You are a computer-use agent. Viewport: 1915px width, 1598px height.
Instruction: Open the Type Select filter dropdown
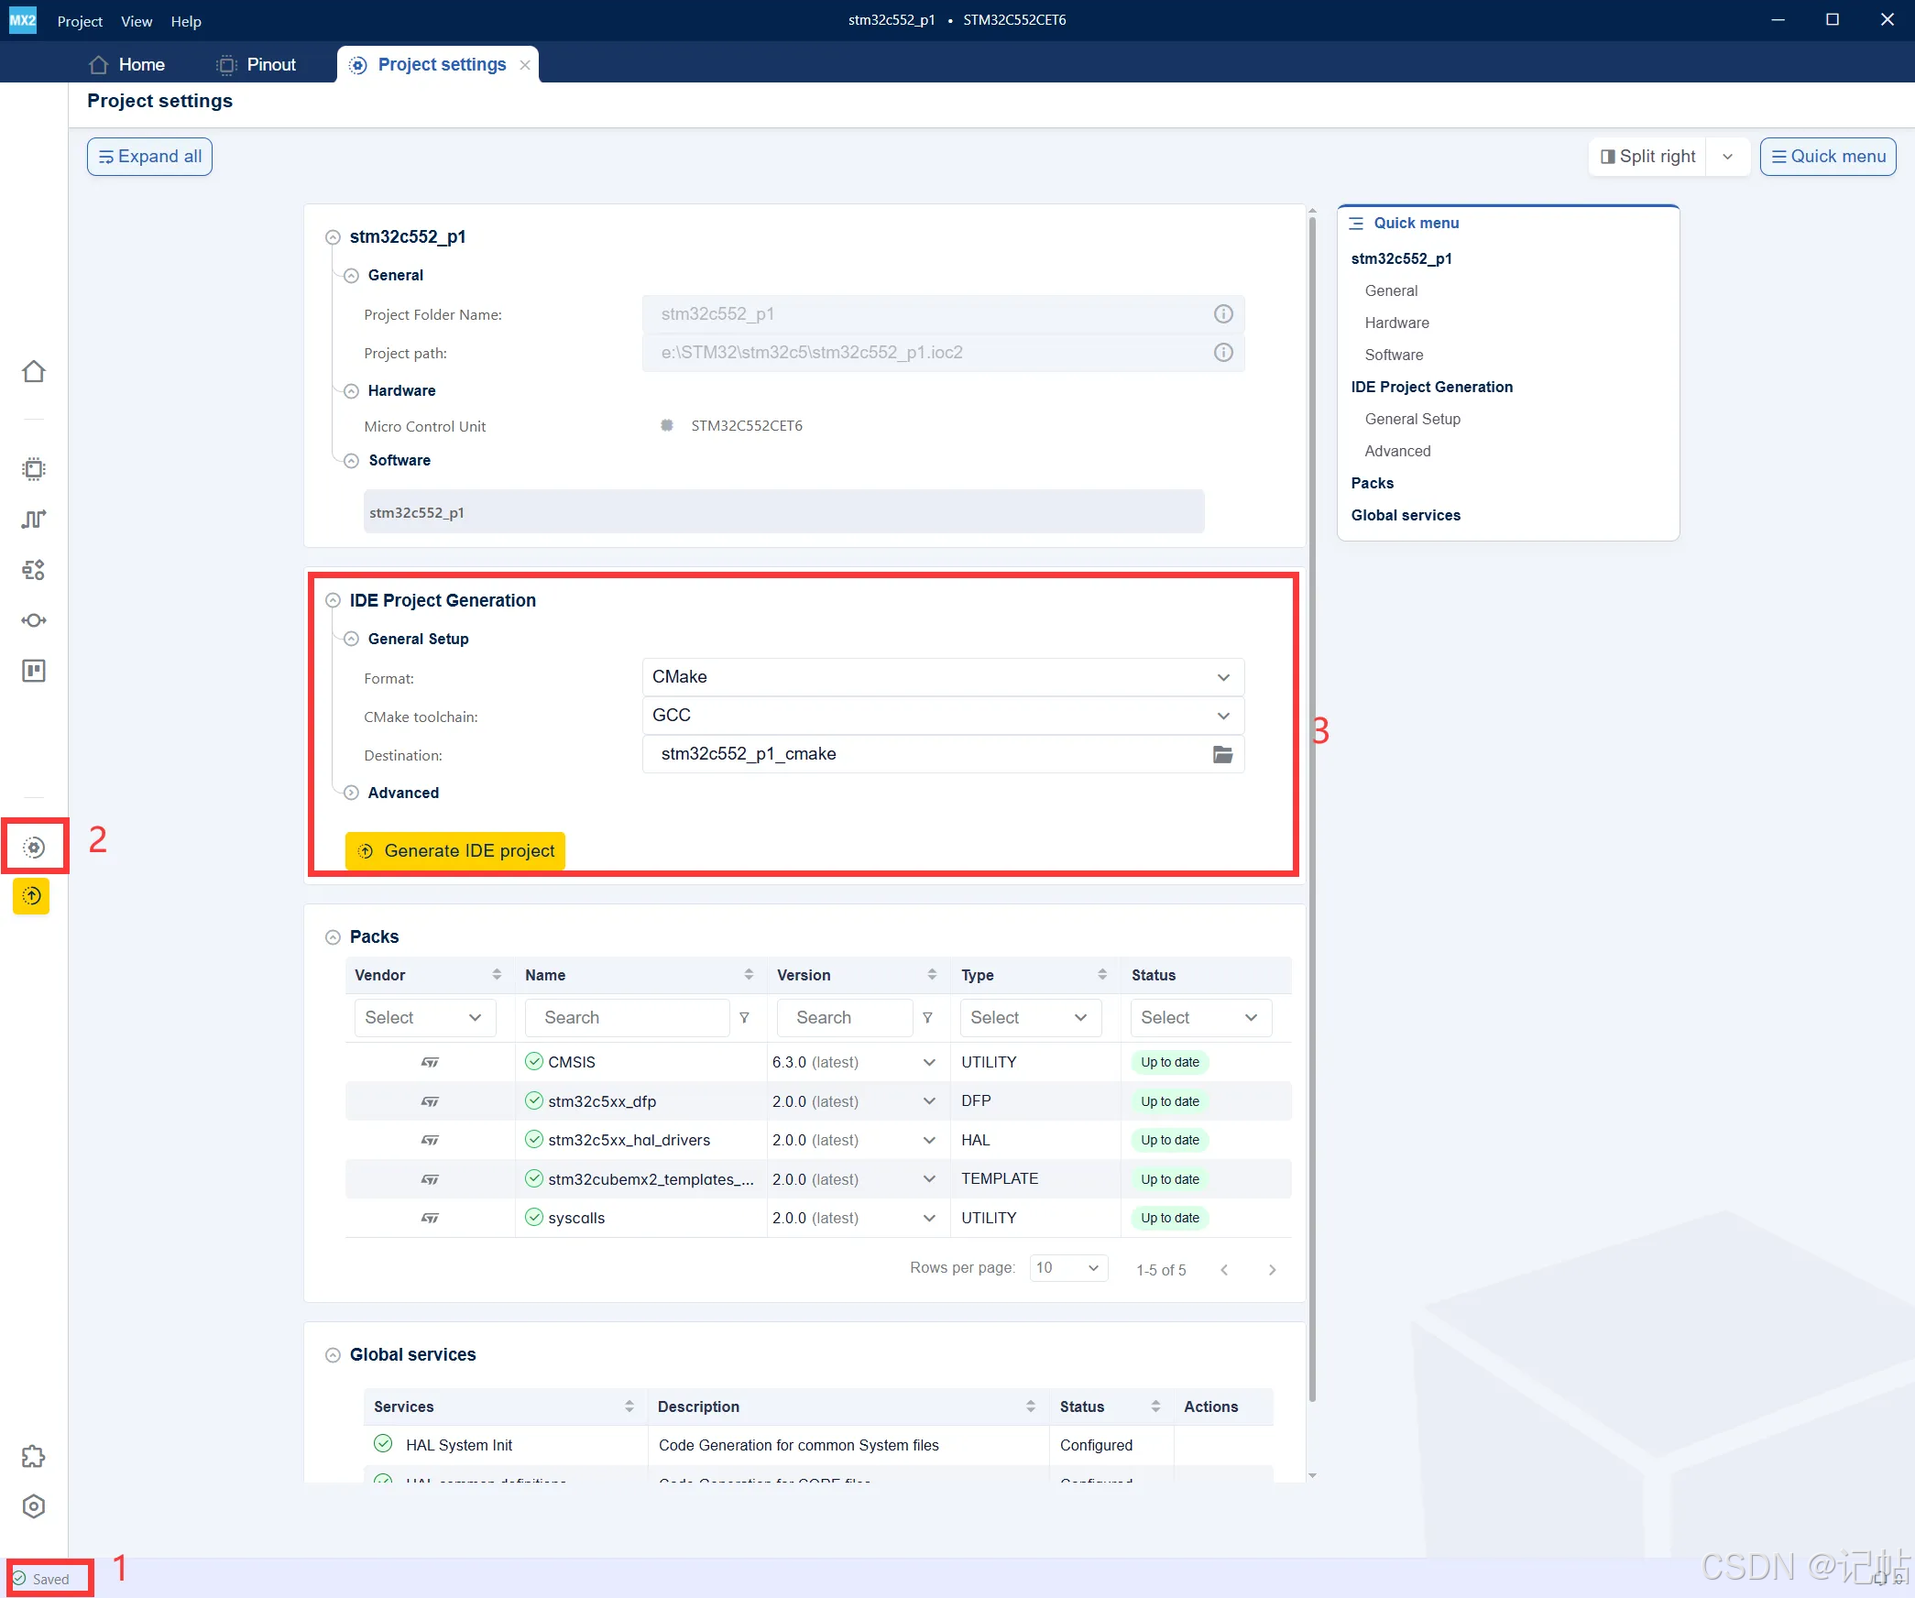1030,1018
